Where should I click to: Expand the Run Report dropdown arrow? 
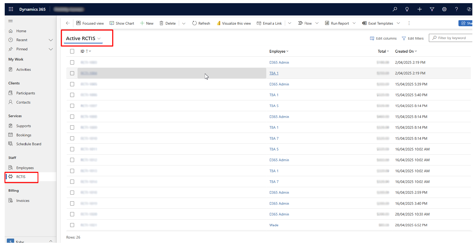[x=354, y=23]
